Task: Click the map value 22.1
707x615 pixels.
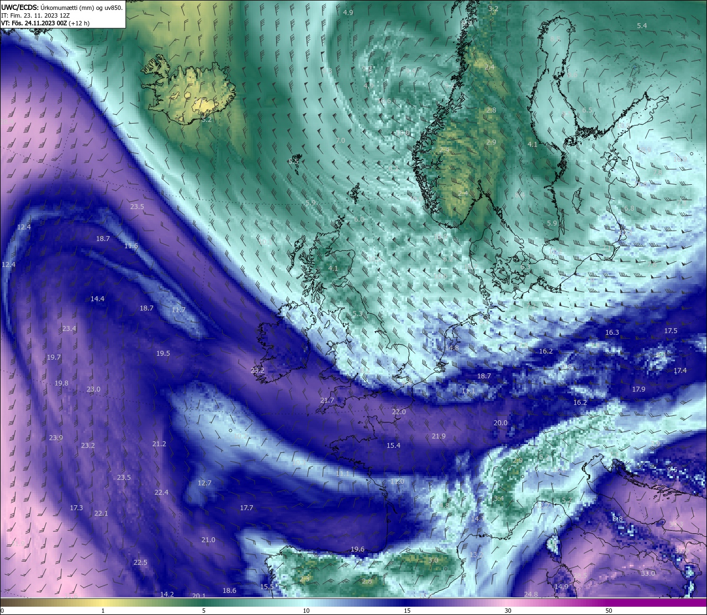Action: 101,514
